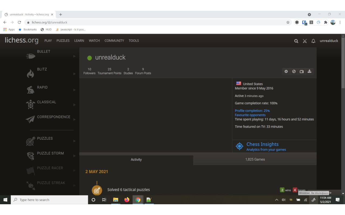Open challenges via crossed swords icon

click(305, 41)
